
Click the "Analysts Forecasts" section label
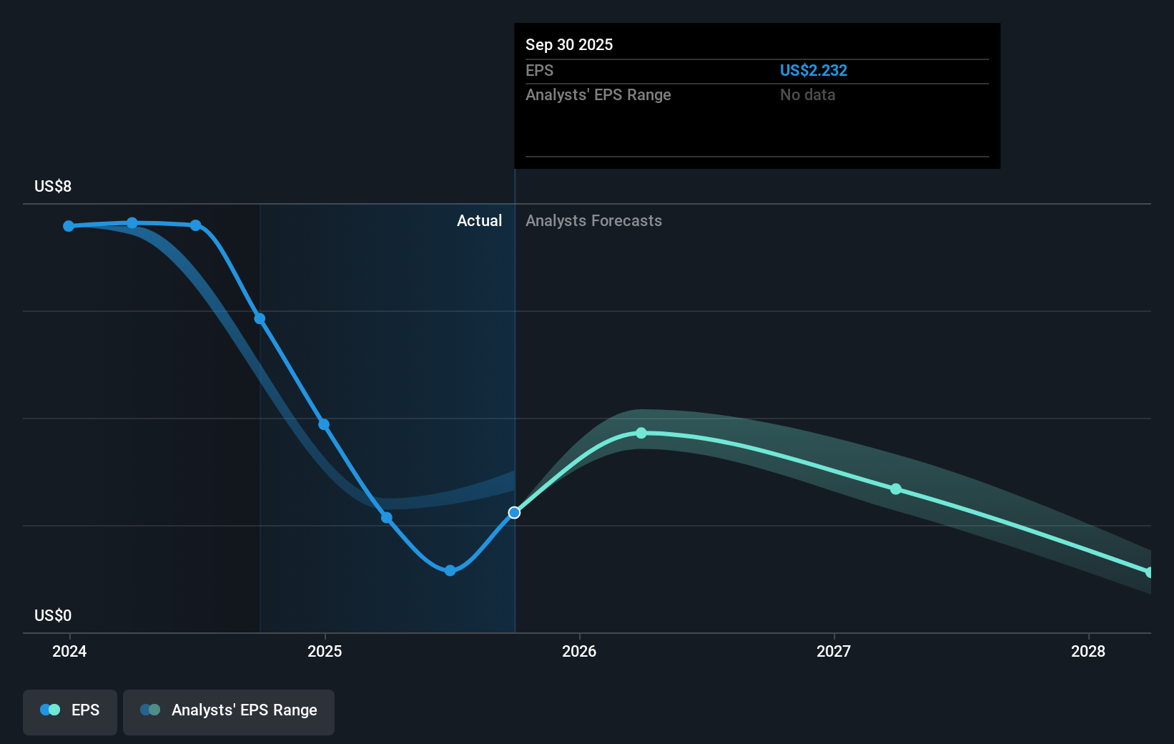(x=593, y=221)
